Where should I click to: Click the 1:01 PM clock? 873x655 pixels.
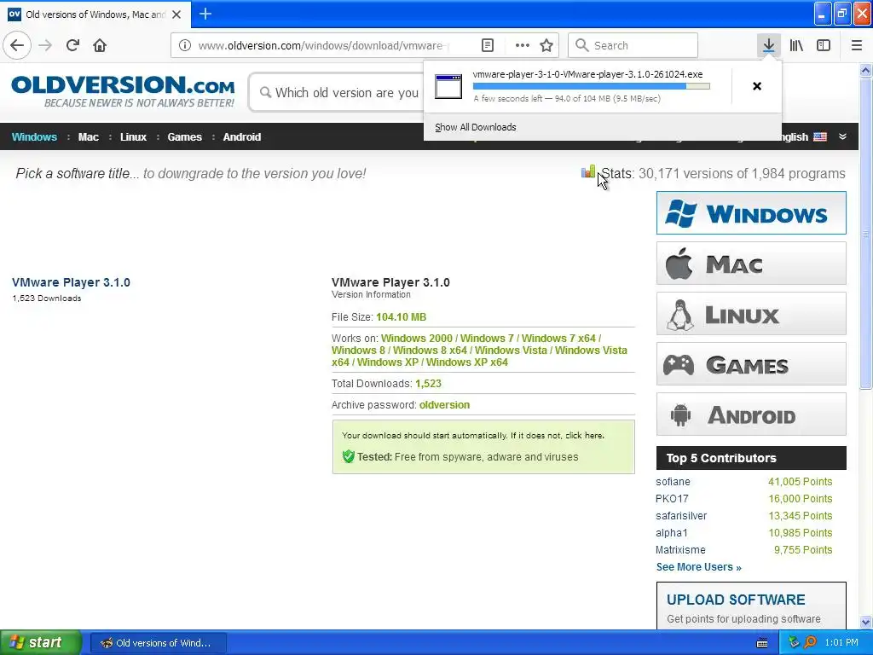(x=841, y=642)
